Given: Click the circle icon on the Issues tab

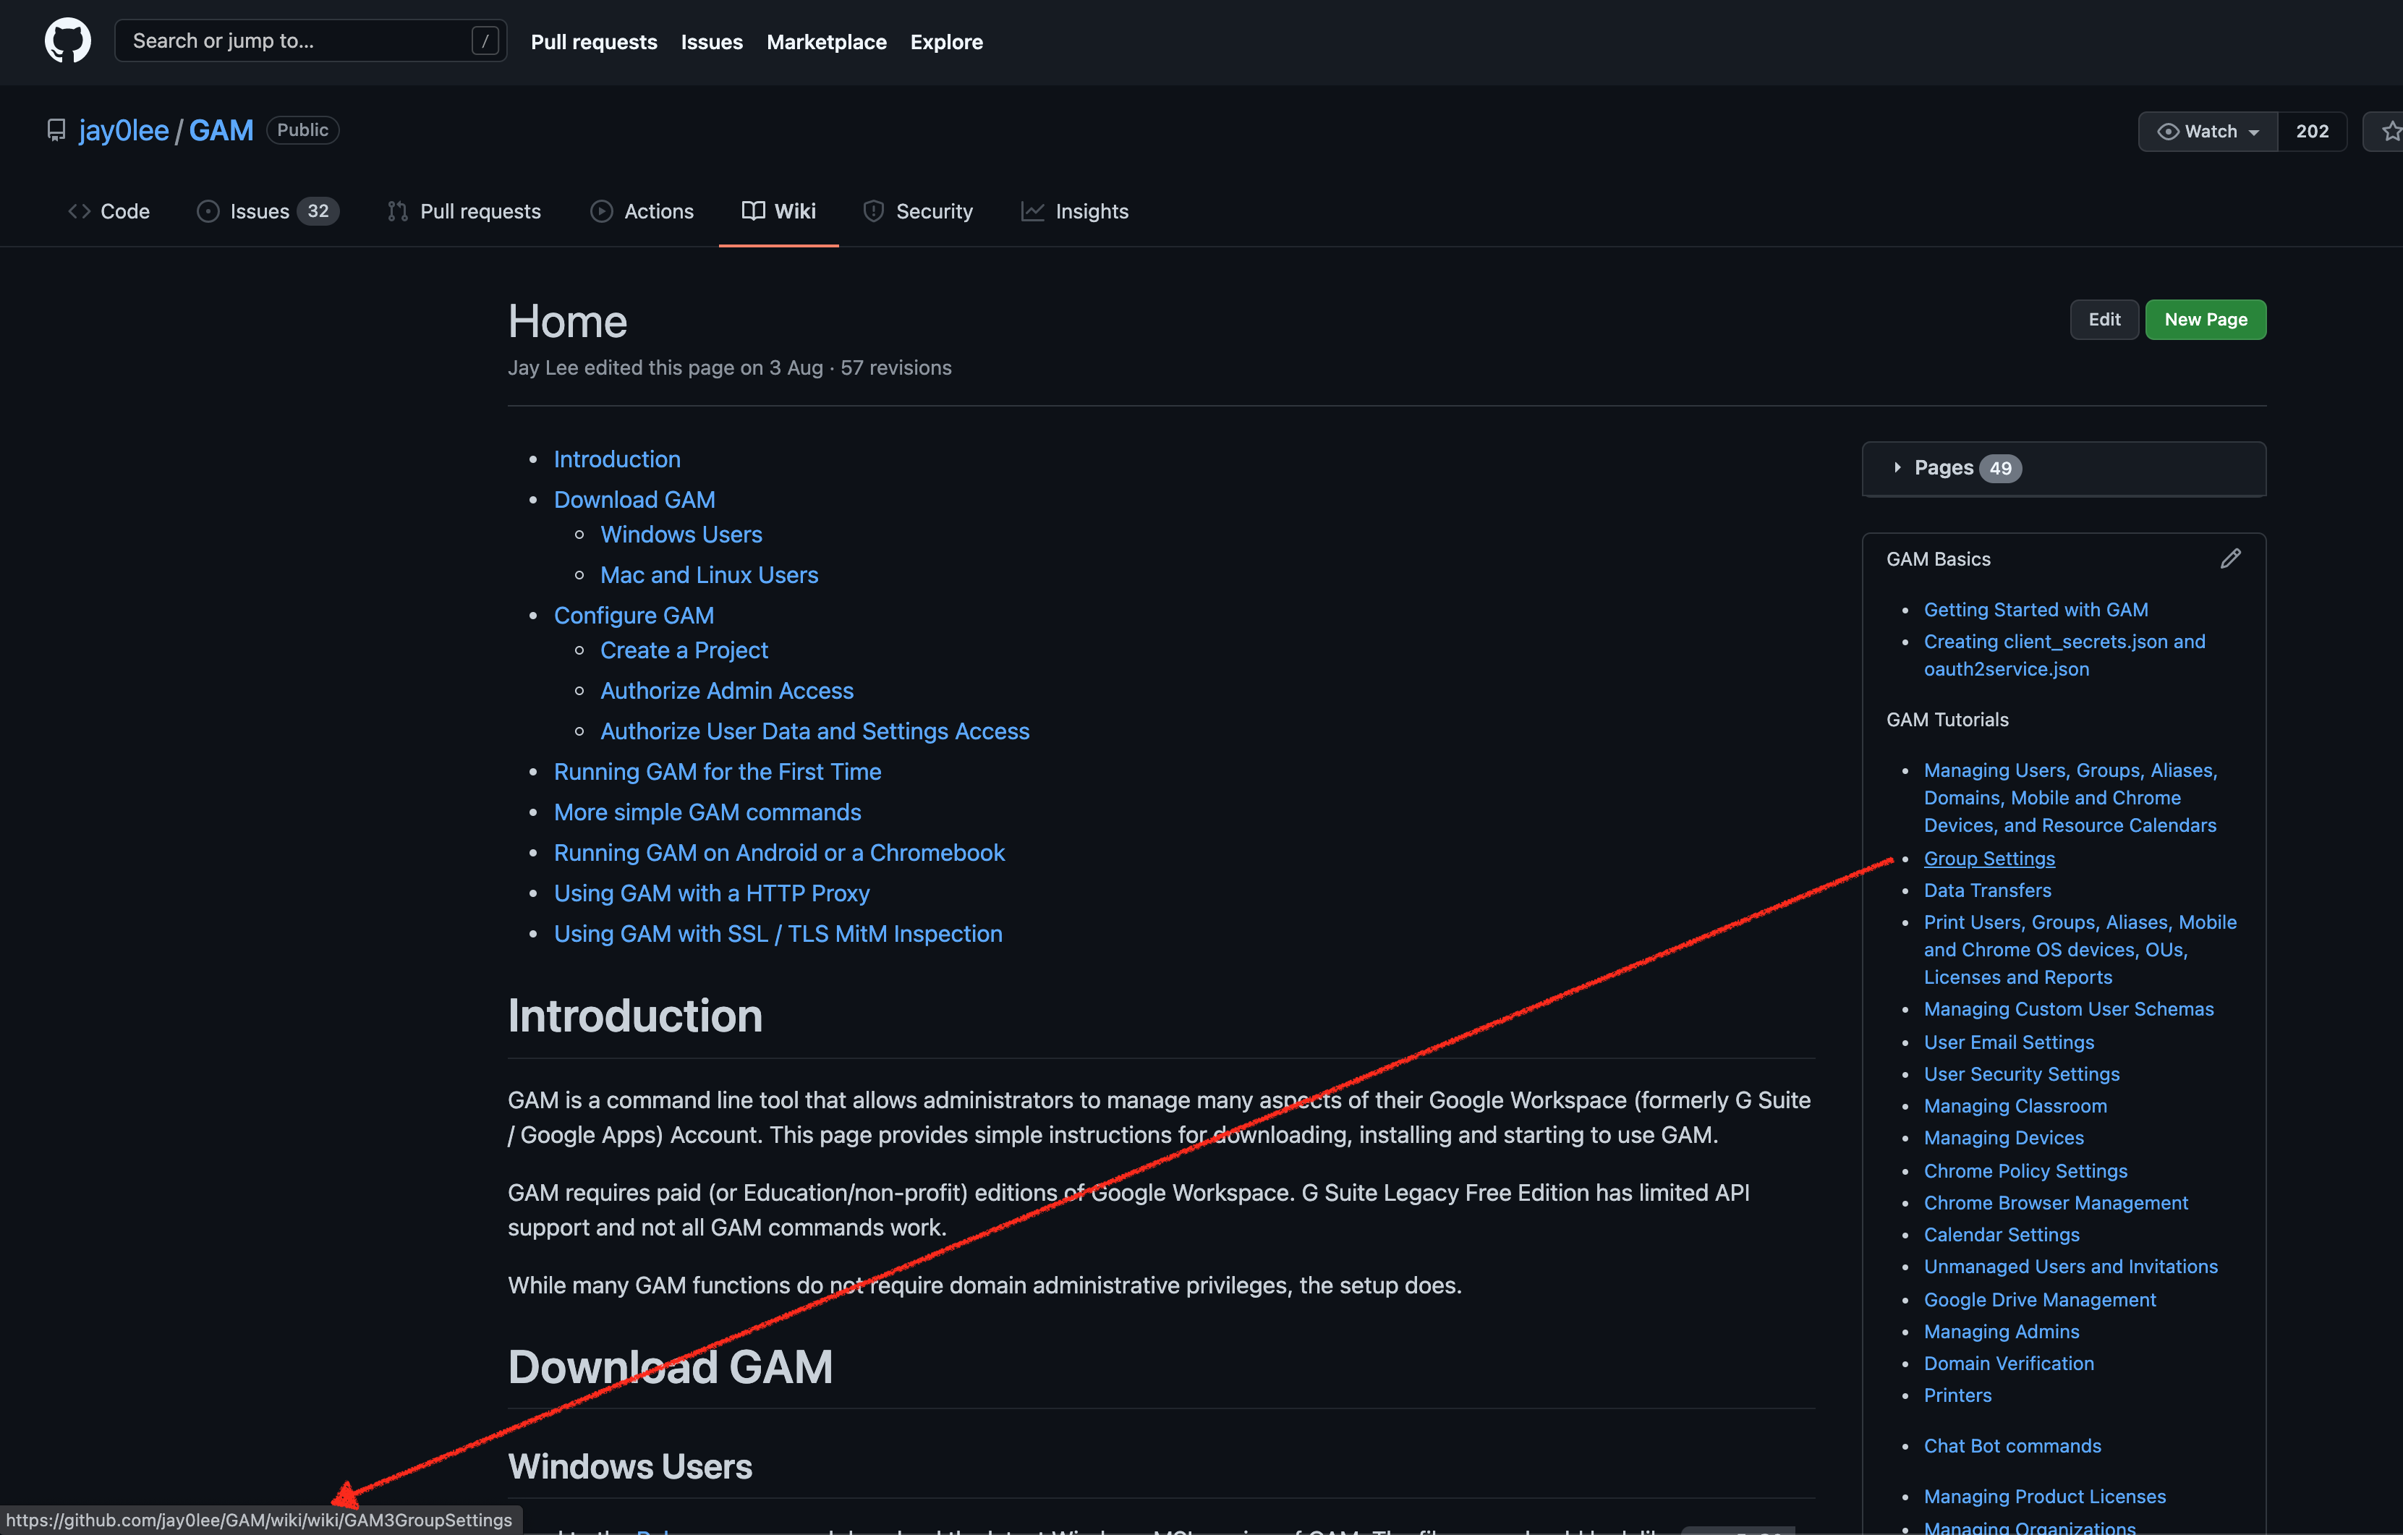Looking at the screenshot, I should (208, 211).
